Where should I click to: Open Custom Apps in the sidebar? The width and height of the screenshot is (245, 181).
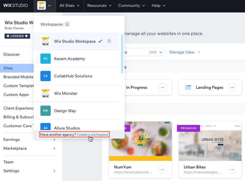pyautogui.click(x=16, y=94)
